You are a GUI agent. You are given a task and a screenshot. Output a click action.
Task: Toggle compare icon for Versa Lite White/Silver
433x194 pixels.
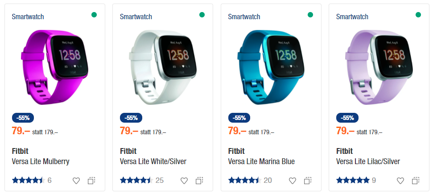coord(199,181)
